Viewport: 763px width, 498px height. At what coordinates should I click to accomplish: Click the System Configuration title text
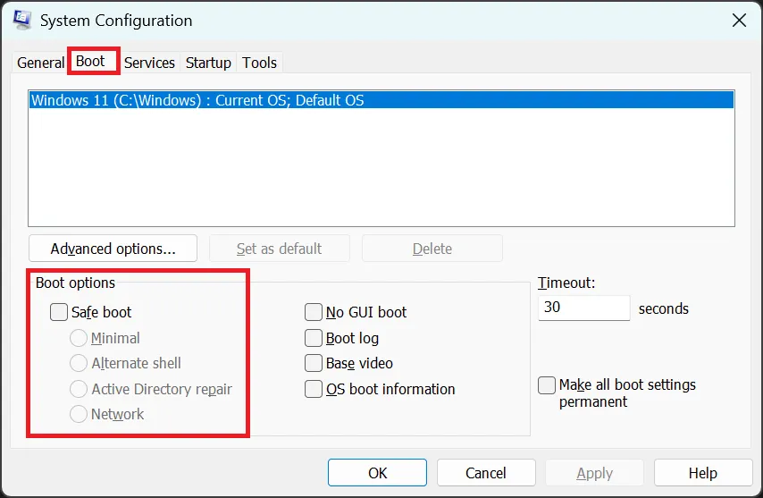pos(116,21)
